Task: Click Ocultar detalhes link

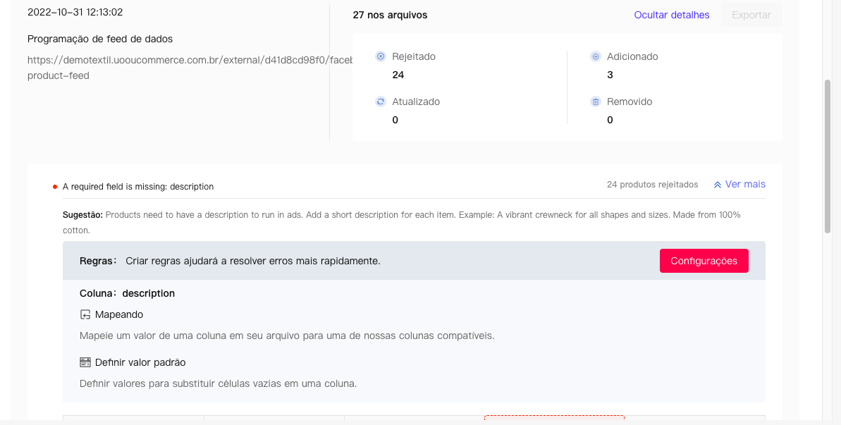Action: tap(672, 15)
